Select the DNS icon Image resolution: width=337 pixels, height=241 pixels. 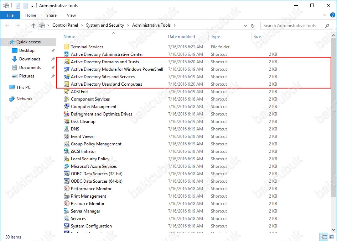pos(67,129)
